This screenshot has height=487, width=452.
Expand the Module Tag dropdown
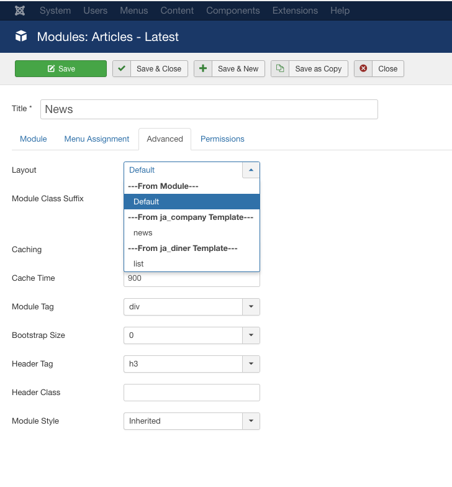251,307
